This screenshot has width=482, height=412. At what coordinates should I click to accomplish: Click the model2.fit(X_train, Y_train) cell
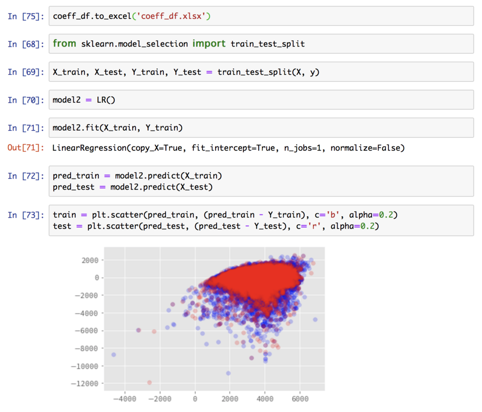pos(261,128)
